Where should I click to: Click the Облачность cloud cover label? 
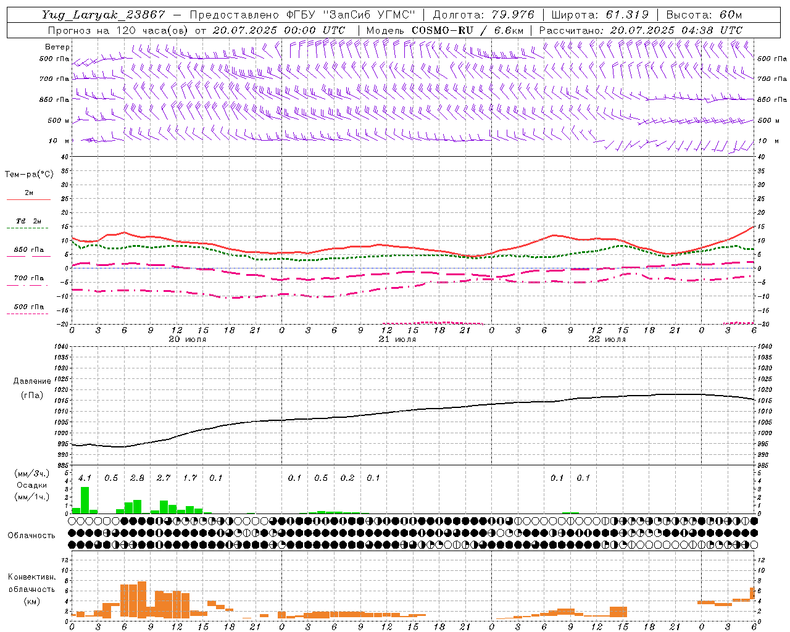point(31,535)
